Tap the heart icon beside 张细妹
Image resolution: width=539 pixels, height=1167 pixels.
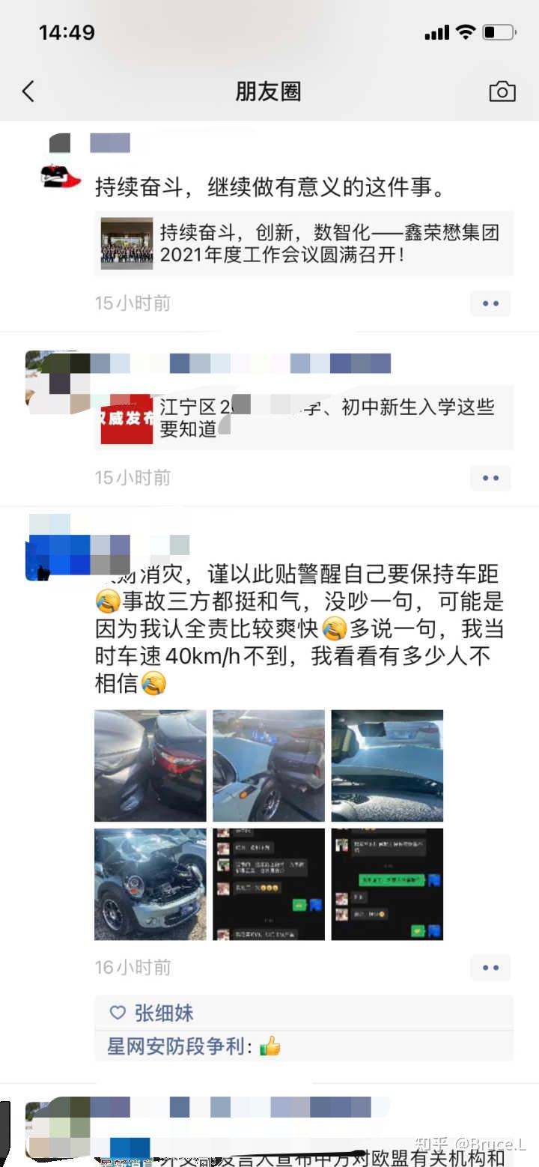[x=118, y=1013]
